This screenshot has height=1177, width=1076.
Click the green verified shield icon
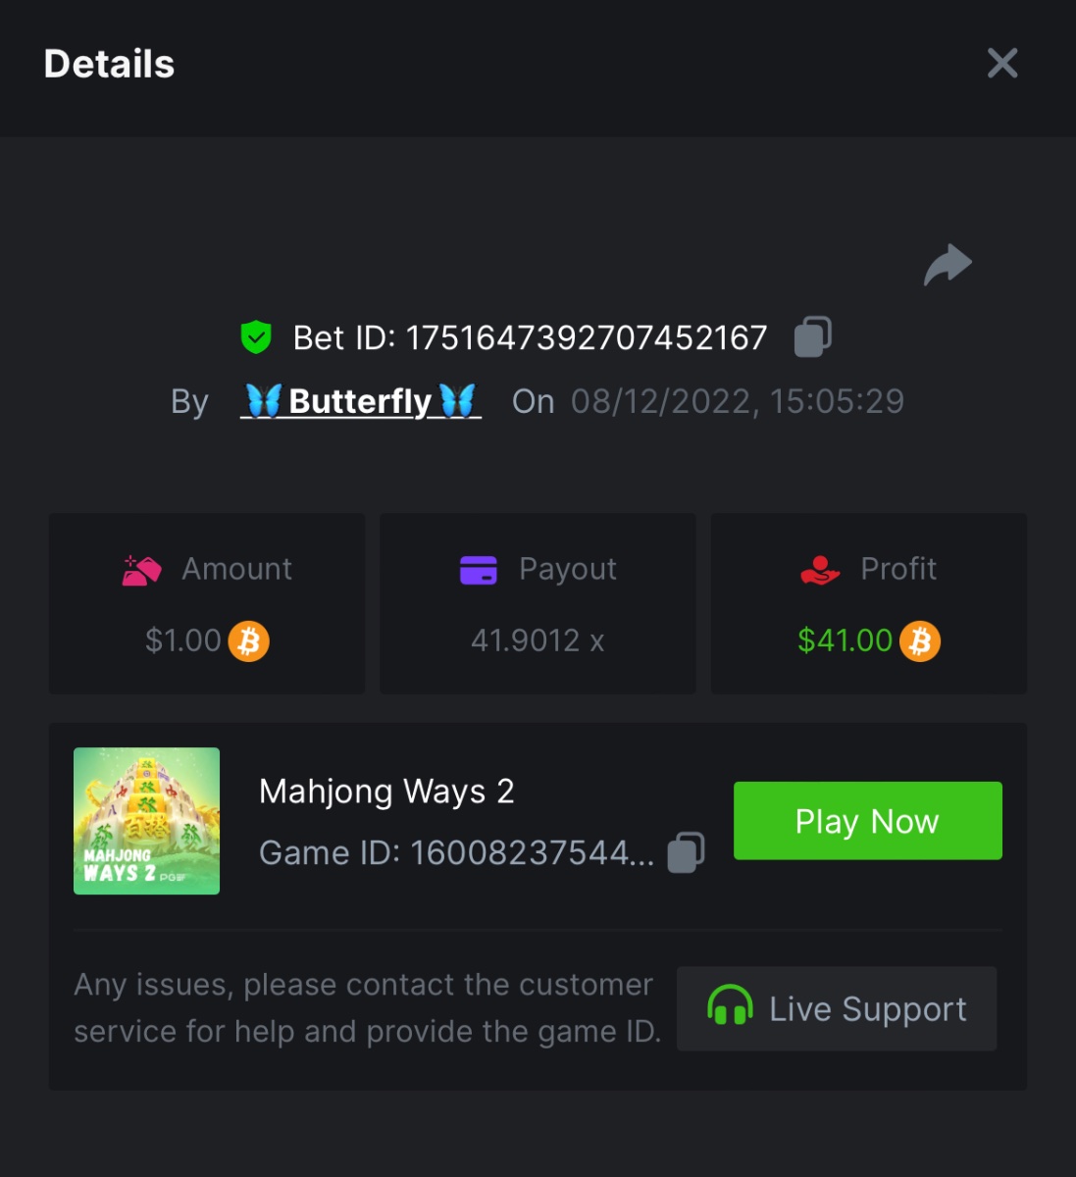256,337
